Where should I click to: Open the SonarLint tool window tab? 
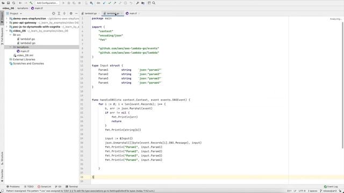[x=44, y=187]
